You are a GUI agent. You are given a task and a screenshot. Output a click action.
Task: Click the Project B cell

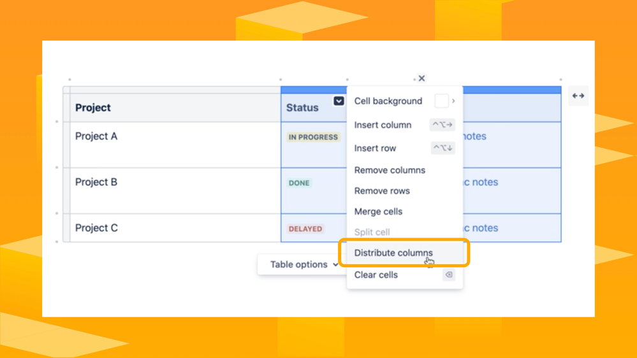175,190
